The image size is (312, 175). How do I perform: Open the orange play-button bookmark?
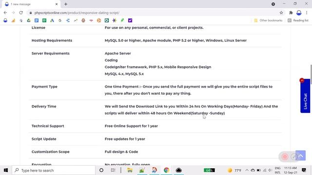[99, 20]
